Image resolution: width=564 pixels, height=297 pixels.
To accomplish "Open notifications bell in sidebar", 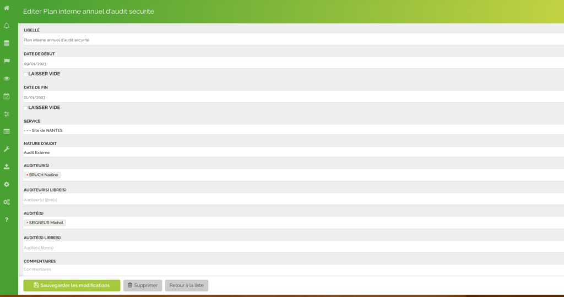I will coord(7,26).
